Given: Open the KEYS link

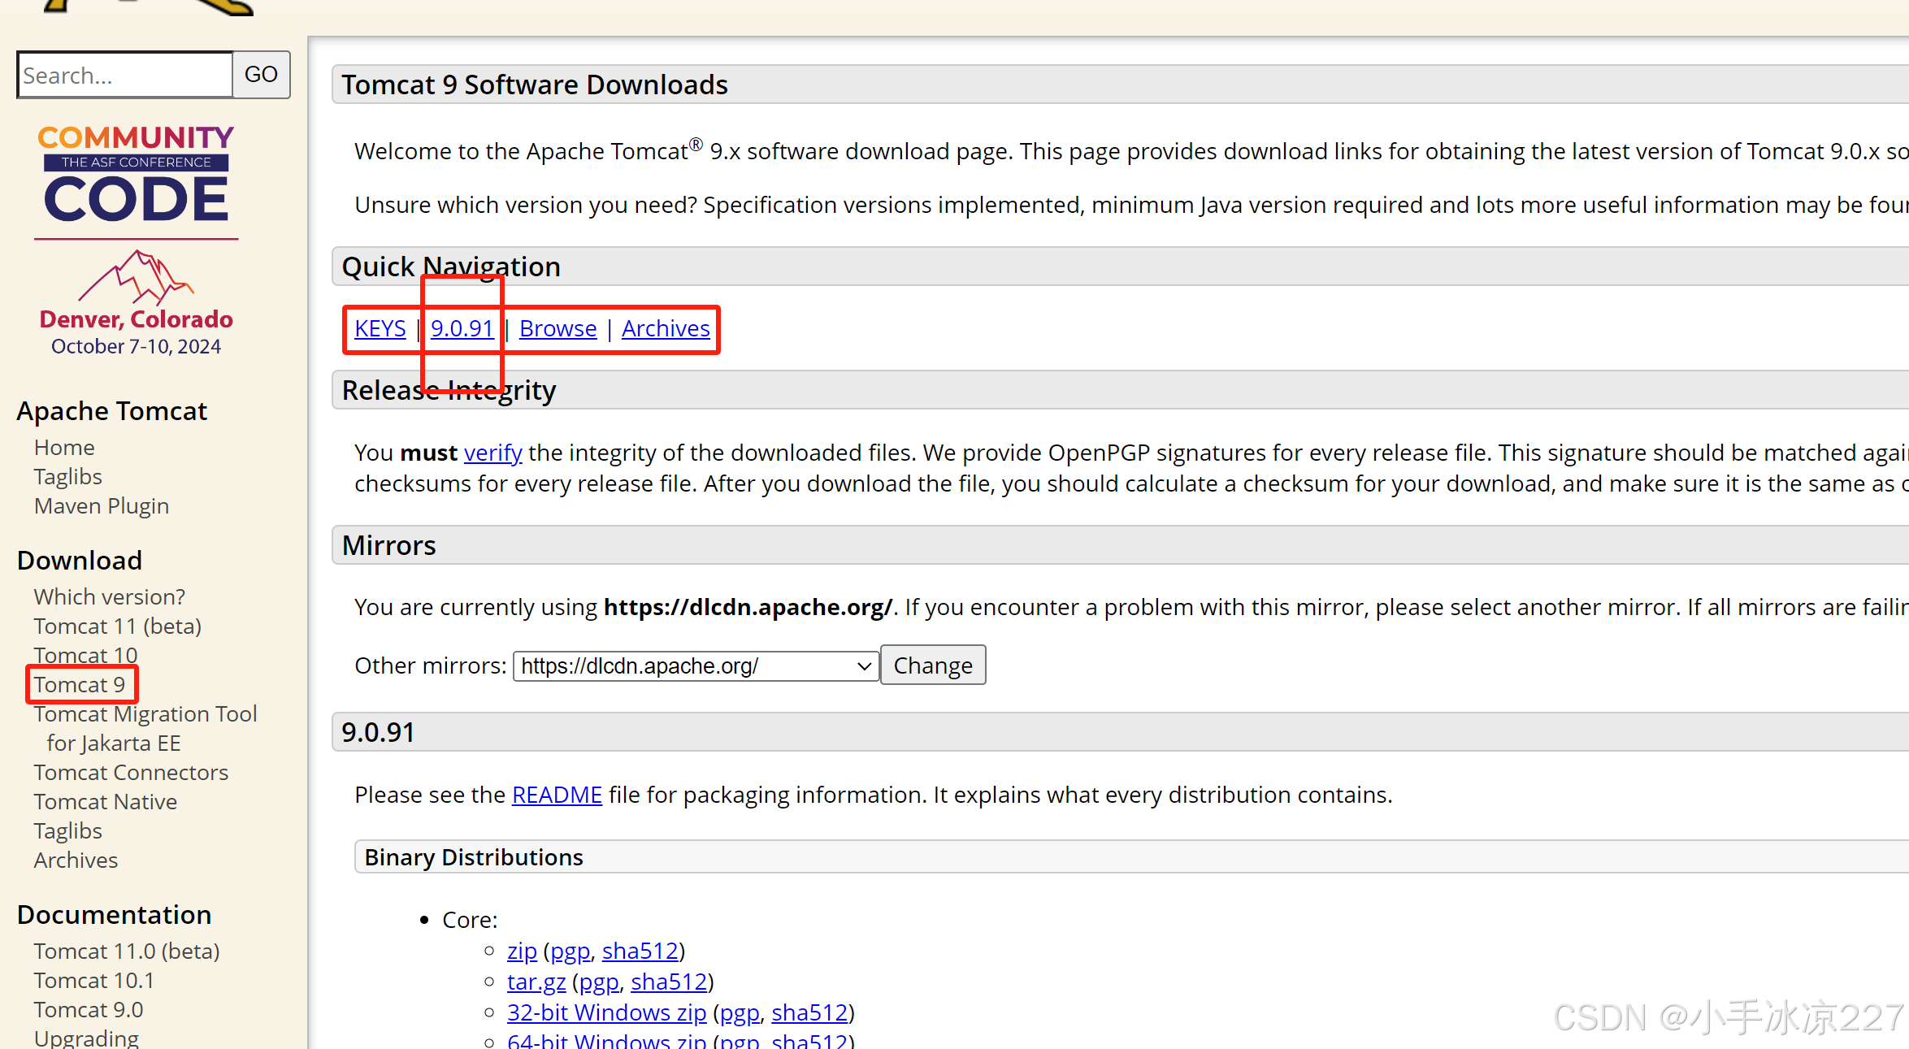Looking at the screenshot, I should pyautogui.click(x=380, y=328).
